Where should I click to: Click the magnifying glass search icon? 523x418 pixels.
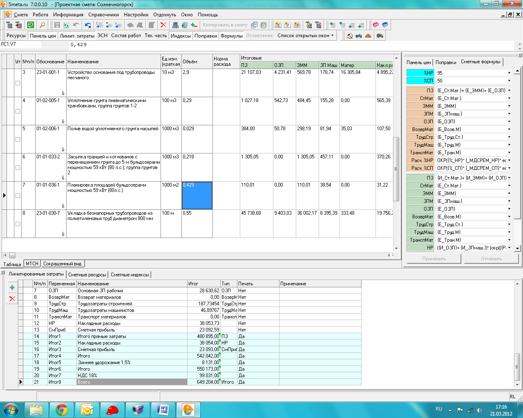tap(42, 25)
